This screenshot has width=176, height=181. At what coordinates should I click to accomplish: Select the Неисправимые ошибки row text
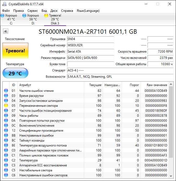pyautogui.click(x=36, y=135)
